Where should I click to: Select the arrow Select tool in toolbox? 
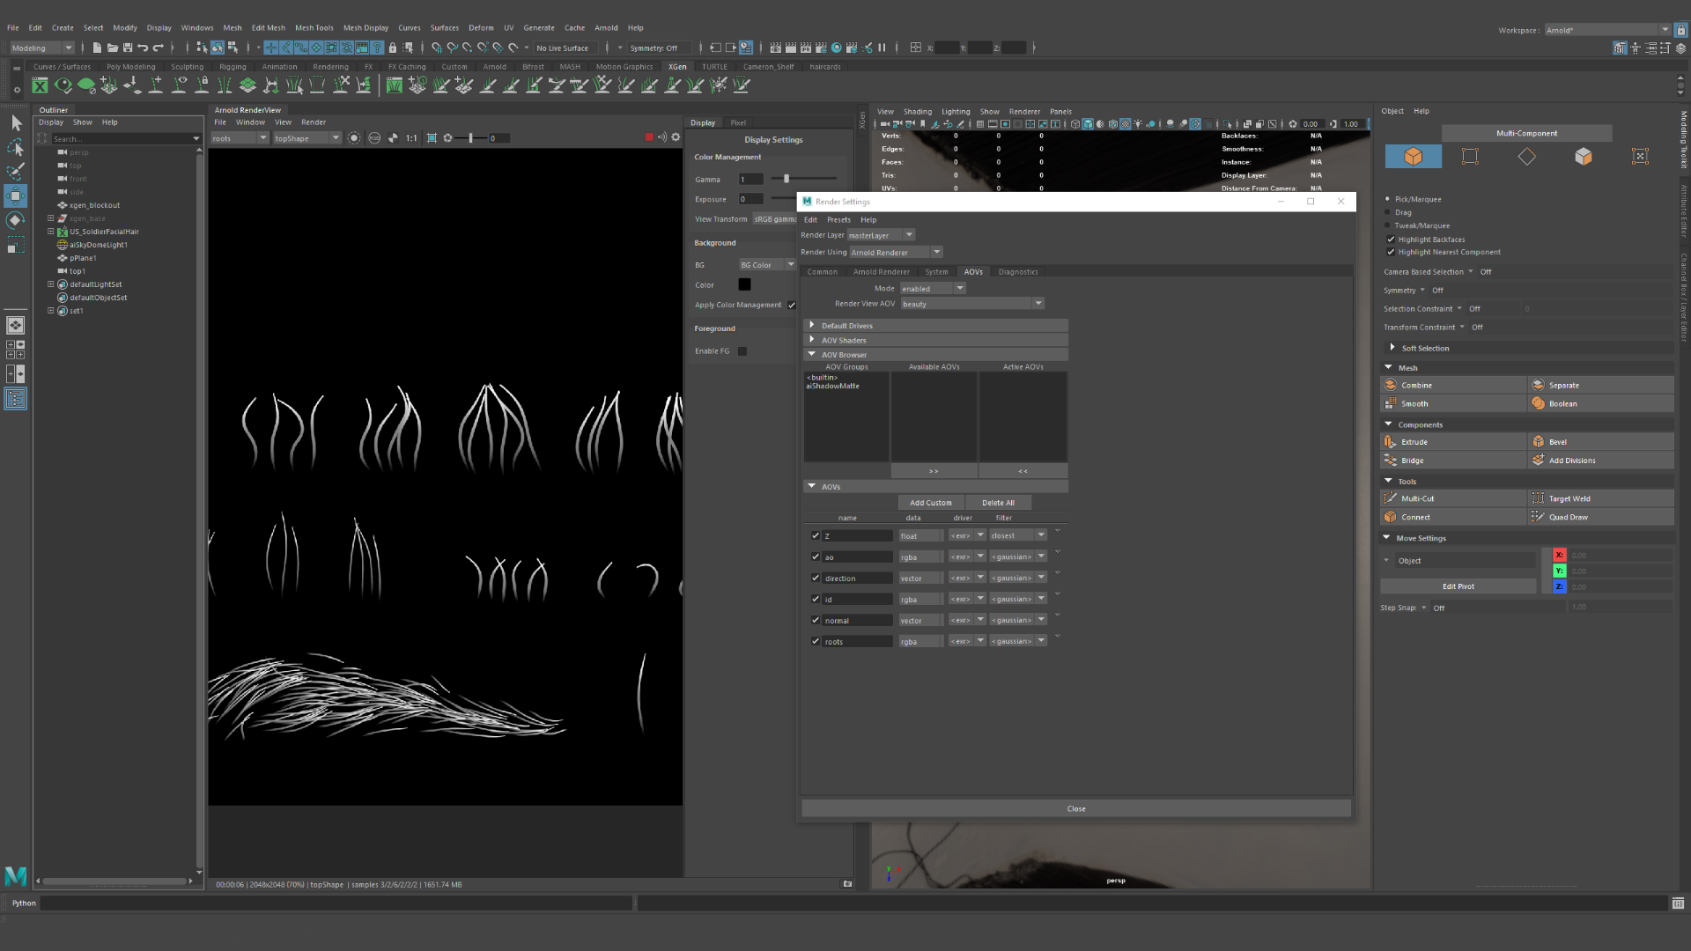click(16, 123)
